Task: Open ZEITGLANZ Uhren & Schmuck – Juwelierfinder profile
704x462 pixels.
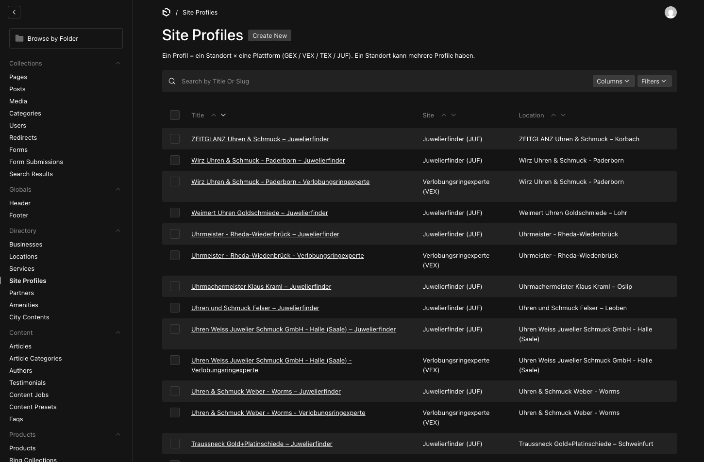Action: point(260,139)
